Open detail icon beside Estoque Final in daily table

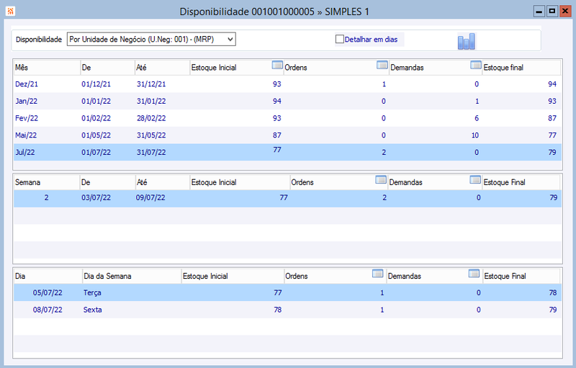pos(474,273)
